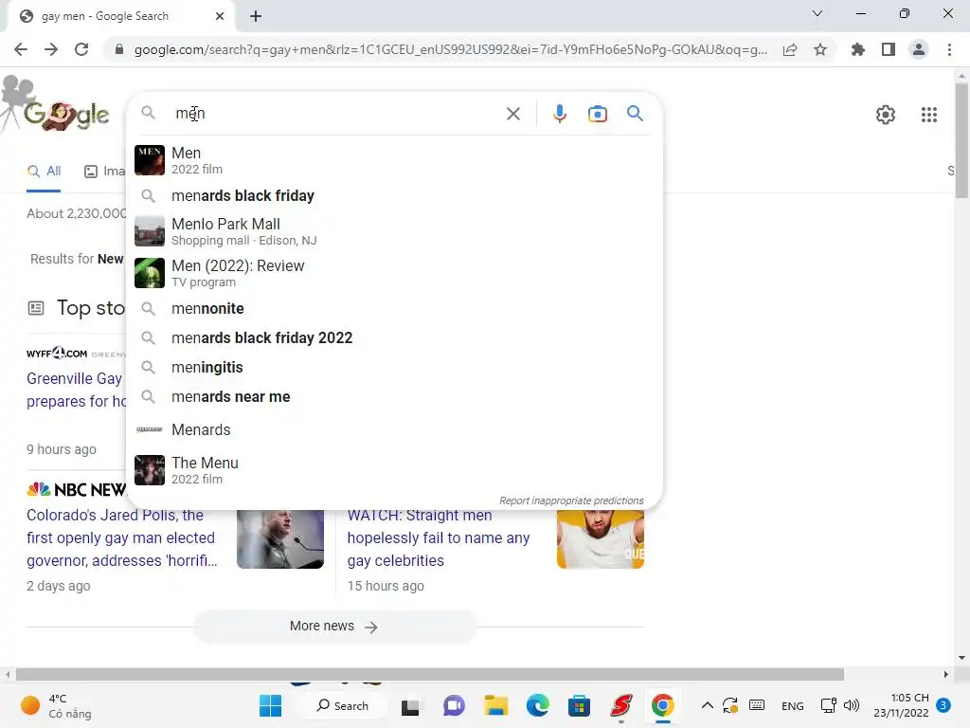Open the weather widget showing 4°C
Viewport: 970px width, 728px height.
[x=56, y=705]
